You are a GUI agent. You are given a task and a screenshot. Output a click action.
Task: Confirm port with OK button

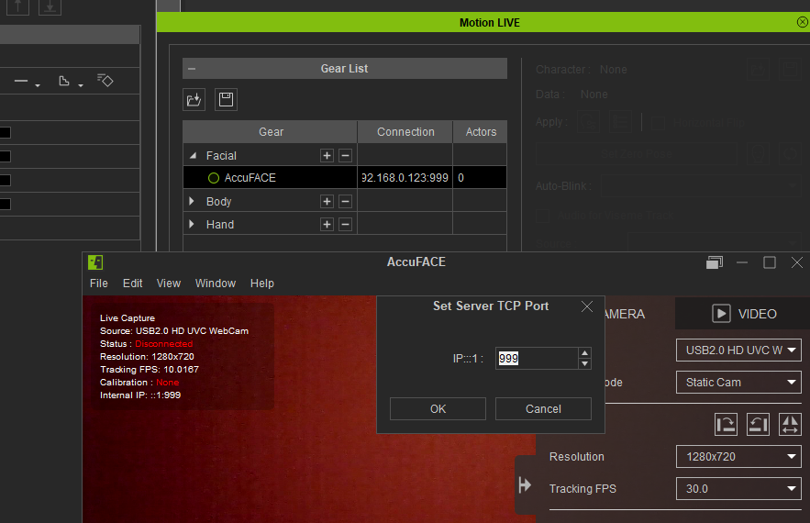[438, 409]
